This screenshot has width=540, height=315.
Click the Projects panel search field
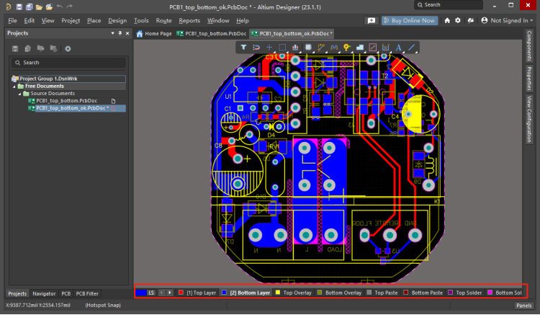[x=68, y=63]
